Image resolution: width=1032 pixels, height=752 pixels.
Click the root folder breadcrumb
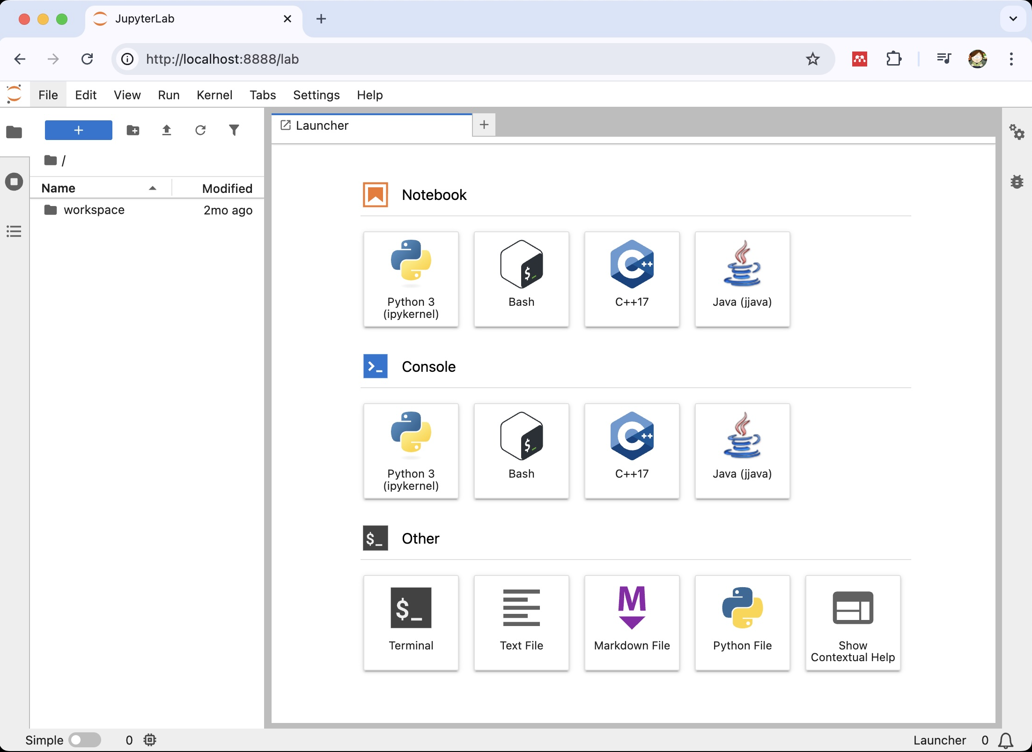[51, 161]
